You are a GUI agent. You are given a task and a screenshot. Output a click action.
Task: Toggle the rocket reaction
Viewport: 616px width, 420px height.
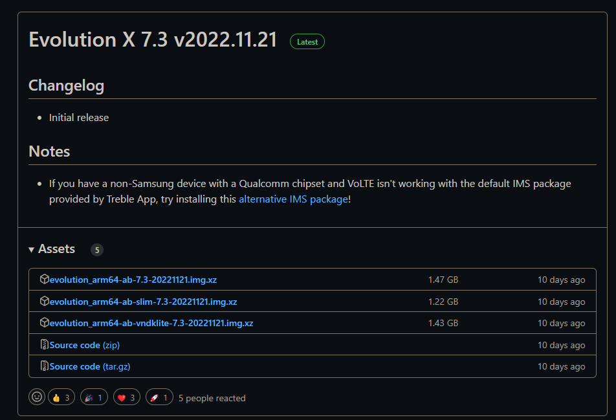point(159,397)
